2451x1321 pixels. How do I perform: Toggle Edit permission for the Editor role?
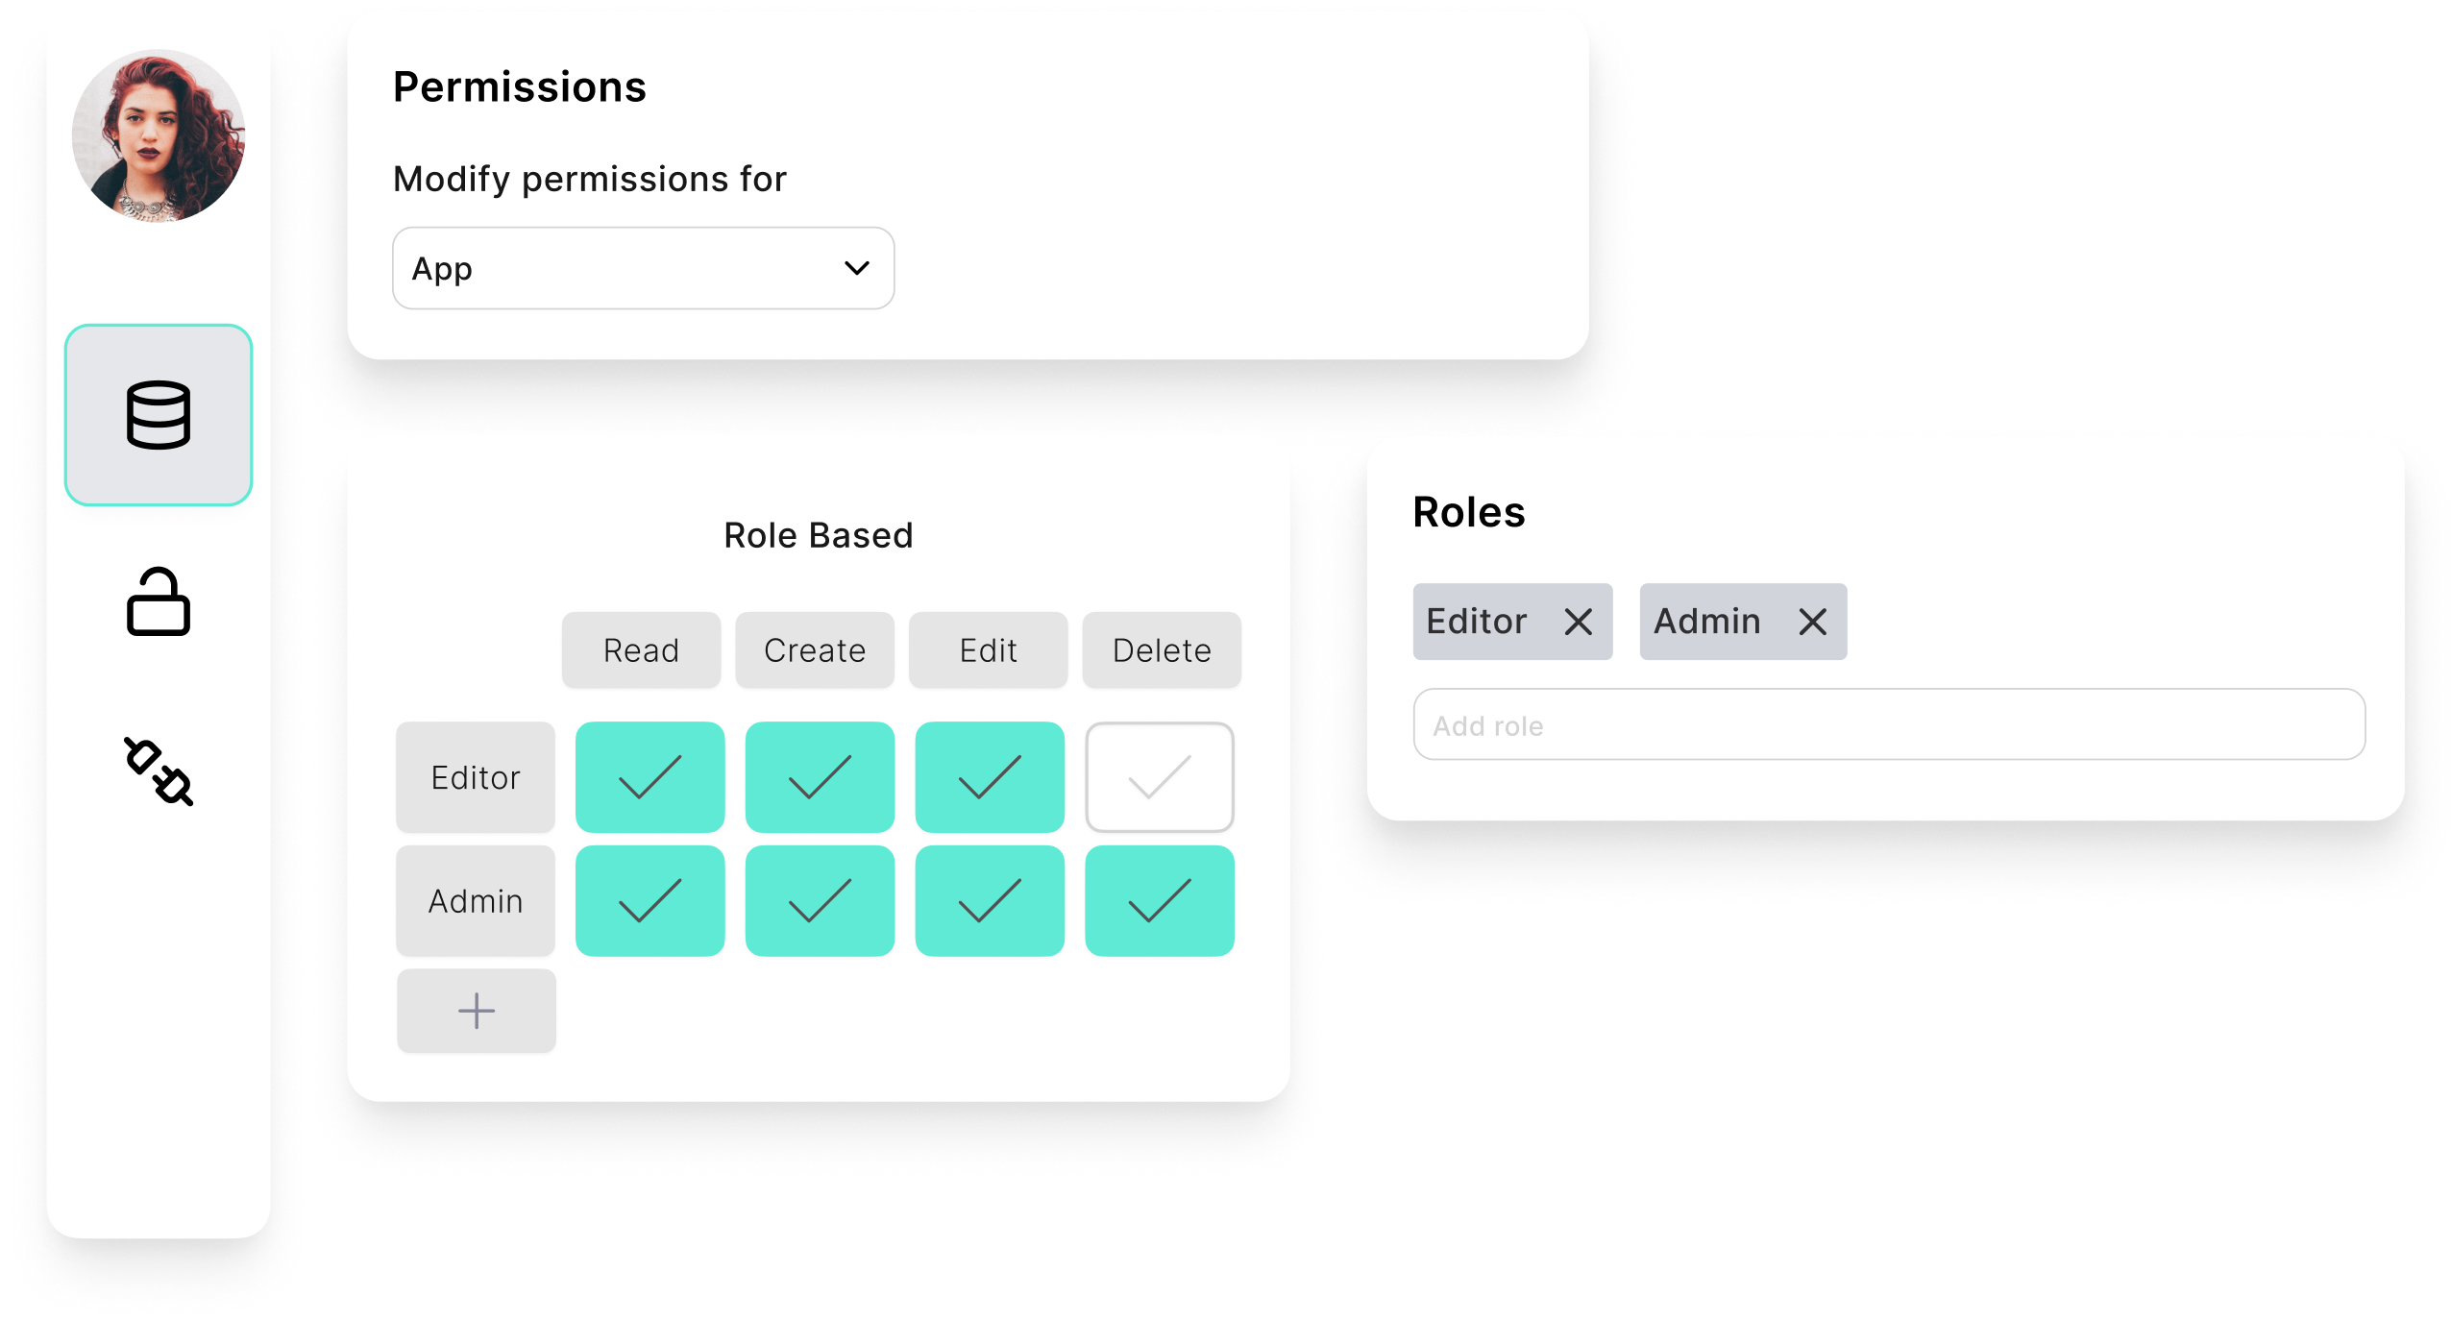(x=990, y=776)
